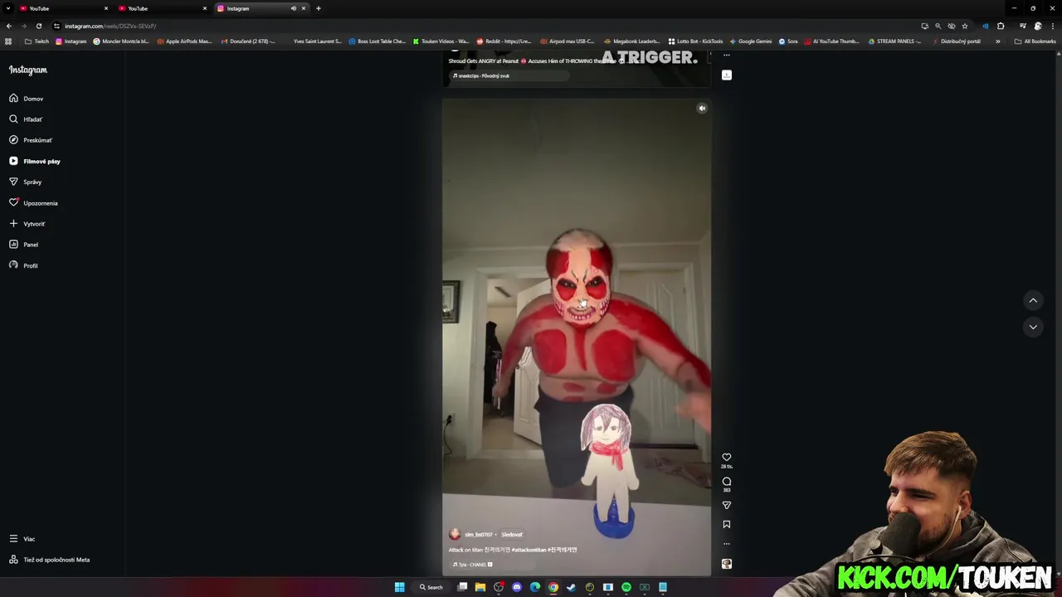Open Hľadať search in the sidebar
The height and width of the screenshot is (597, 1062).
(x=27, y=119)
